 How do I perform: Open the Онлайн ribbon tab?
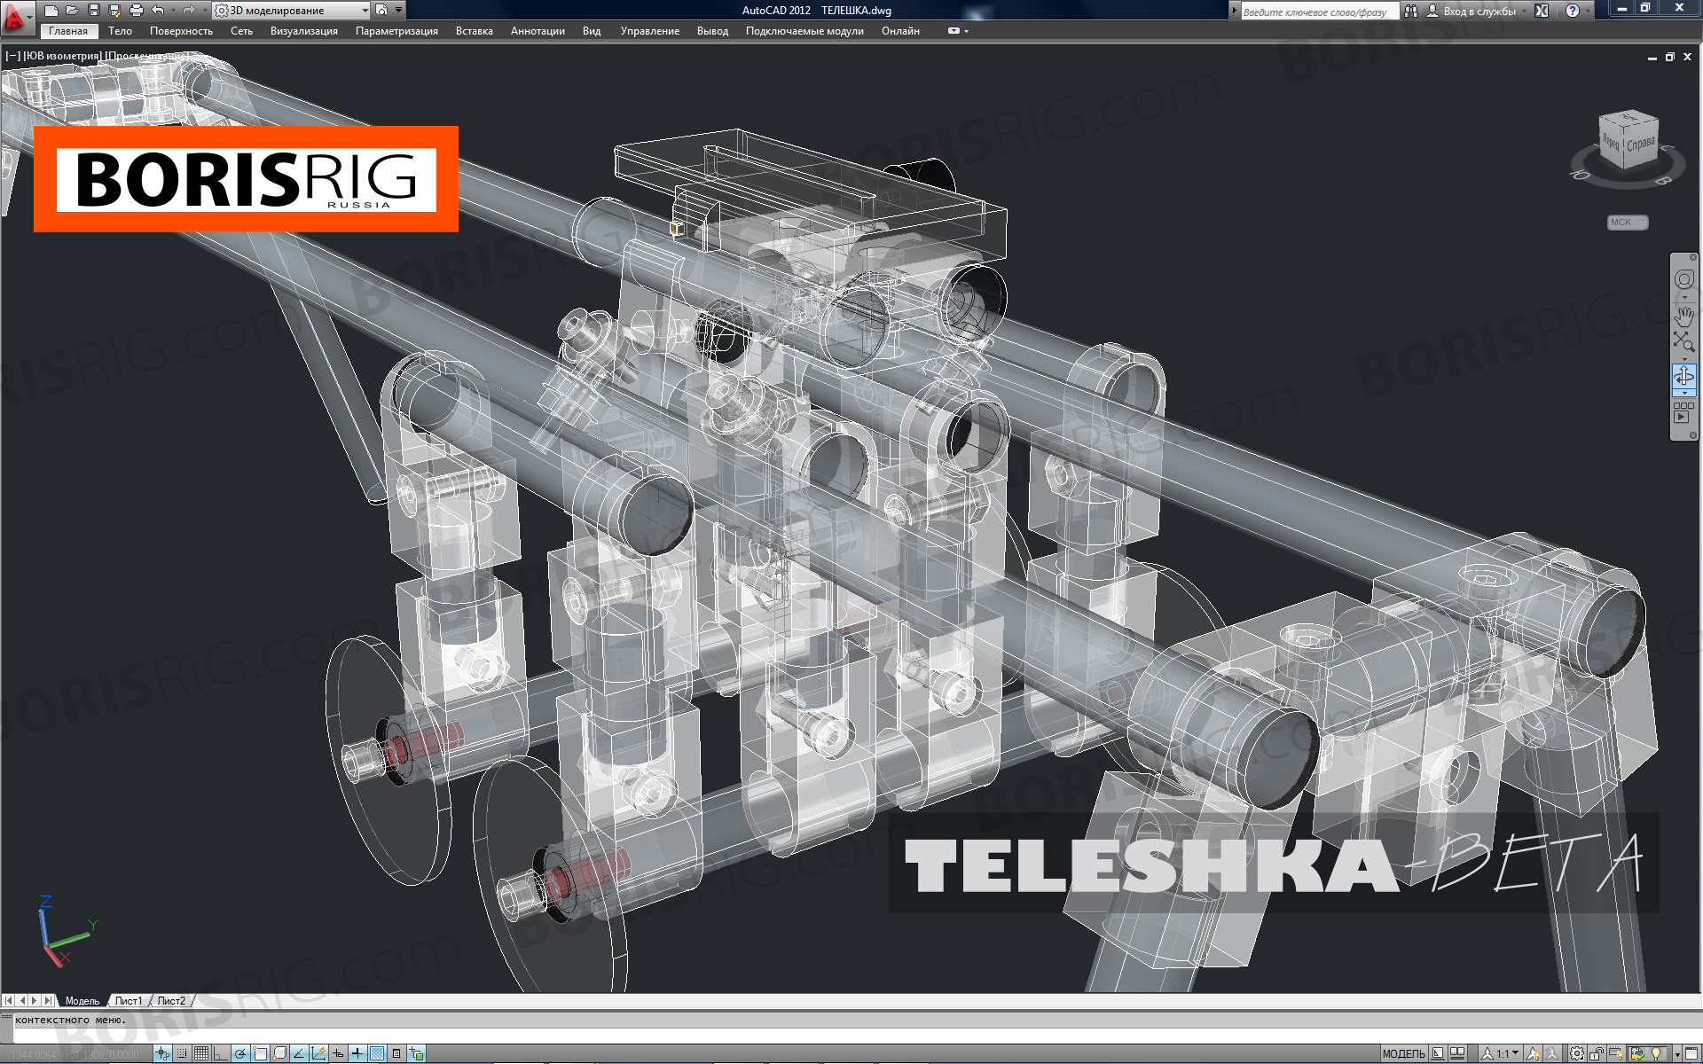(x=900, y=31)
